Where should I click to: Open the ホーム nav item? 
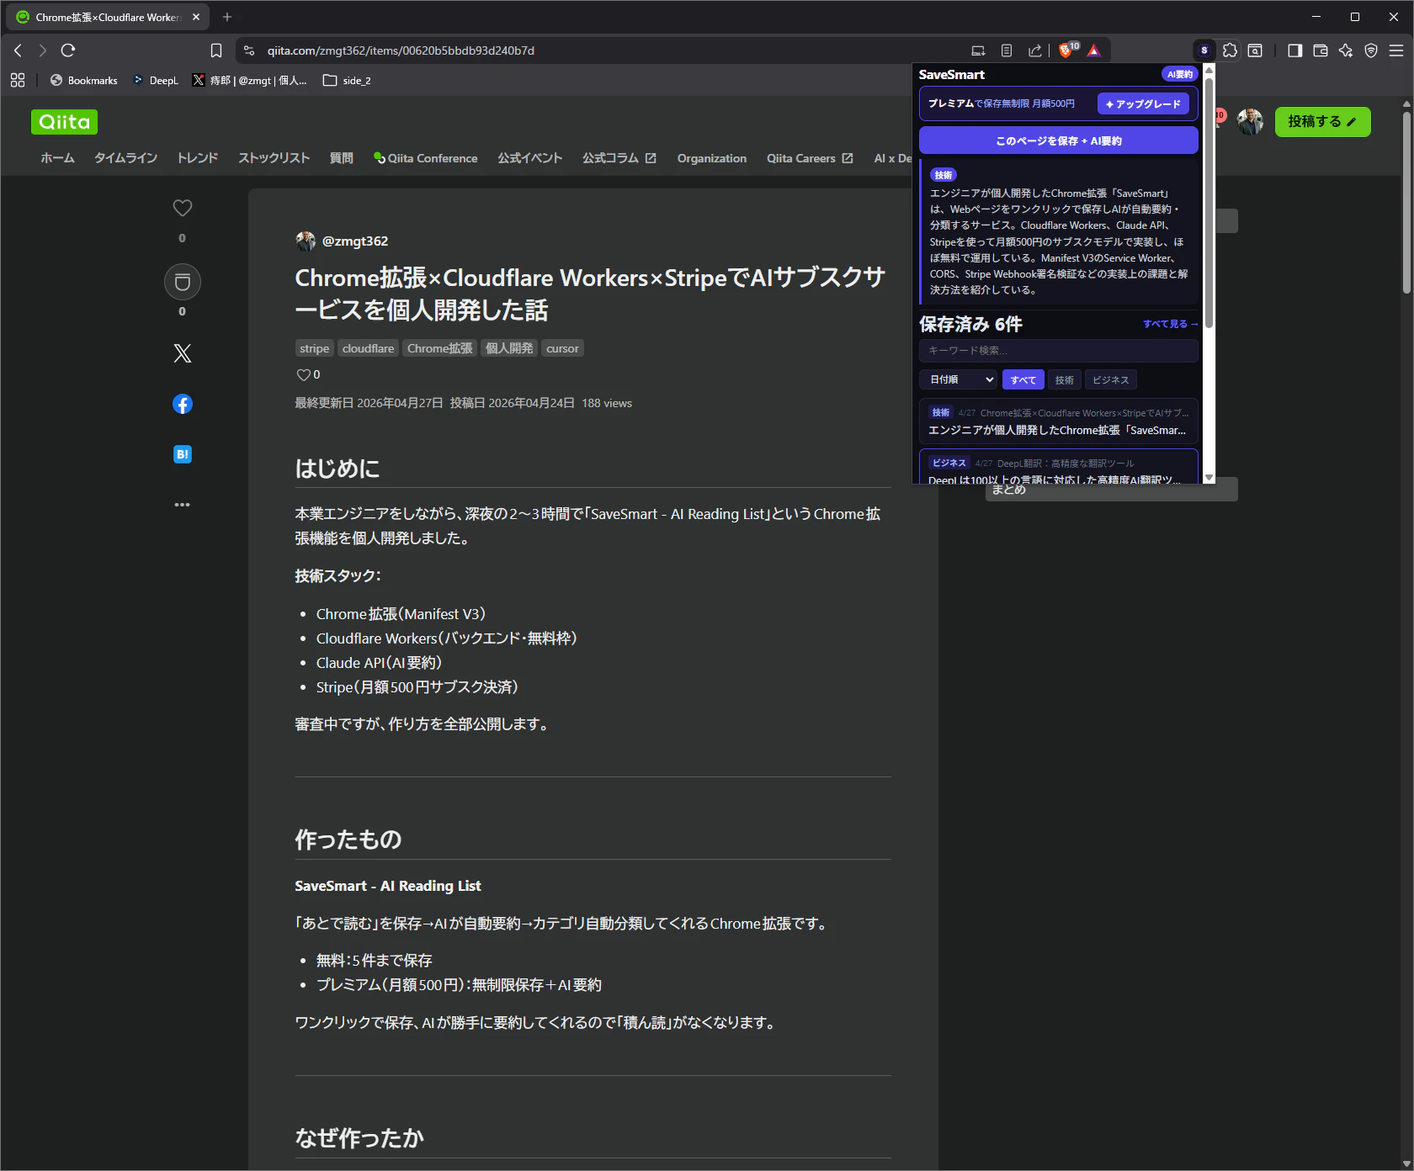tap(57, 158)
